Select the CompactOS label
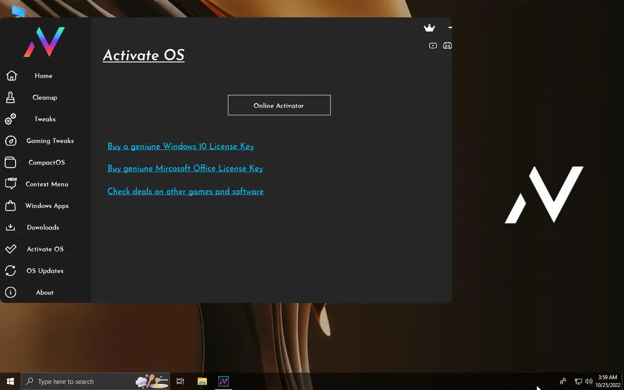 (47, 162)
